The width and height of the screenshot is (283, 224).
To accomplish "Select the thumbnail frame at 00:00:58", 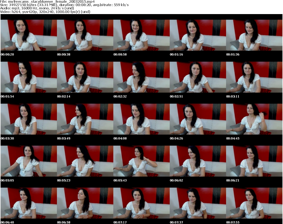I will click(141, 35).
